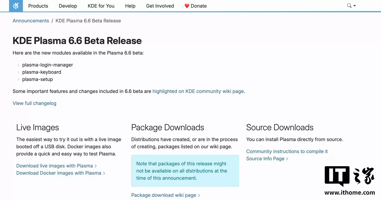
Task: Click the KDE logo icon
Action: pos(16,6)
